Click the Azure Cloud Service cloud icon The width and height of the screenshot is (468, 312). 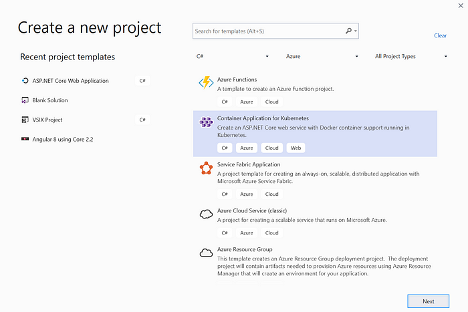point(206,214)
